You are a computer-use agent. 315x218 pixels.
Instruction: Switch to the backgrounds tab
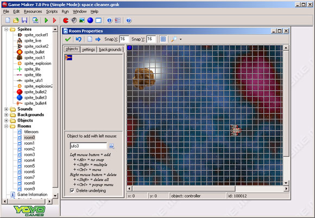[x=110, y=49]
